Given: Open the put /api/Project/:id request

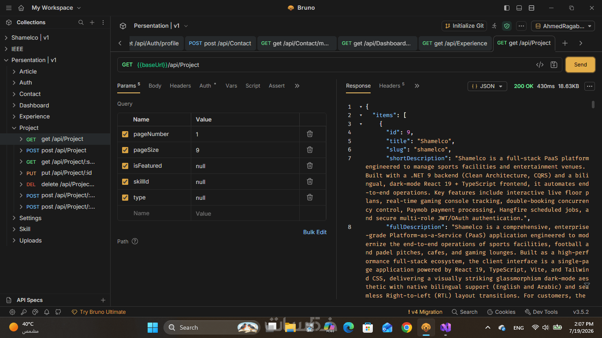Looking at the screenshot, I should pos(59,173).
